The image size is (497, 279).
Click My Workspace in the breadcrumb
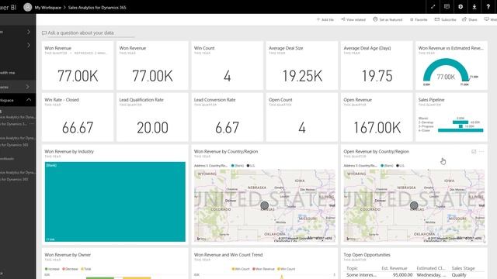point(48,7)
